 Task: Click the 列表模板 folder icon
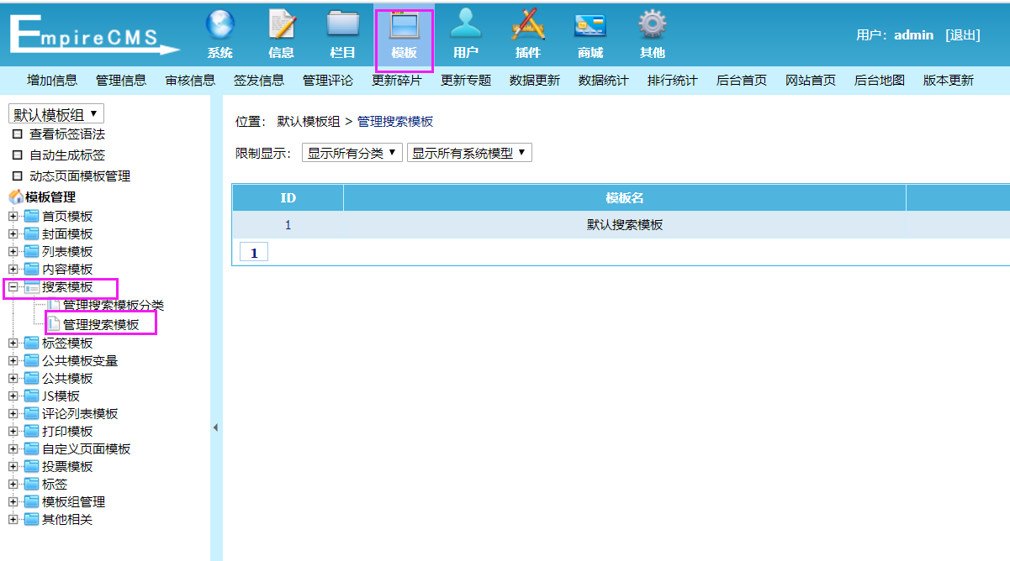point(31,252)
